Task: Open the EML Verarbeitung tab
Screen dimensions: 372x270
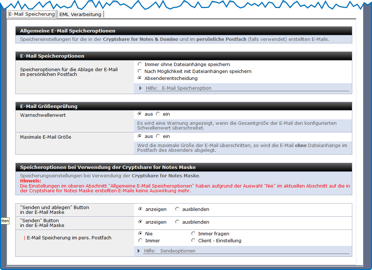Action: (x=80, y=14)
